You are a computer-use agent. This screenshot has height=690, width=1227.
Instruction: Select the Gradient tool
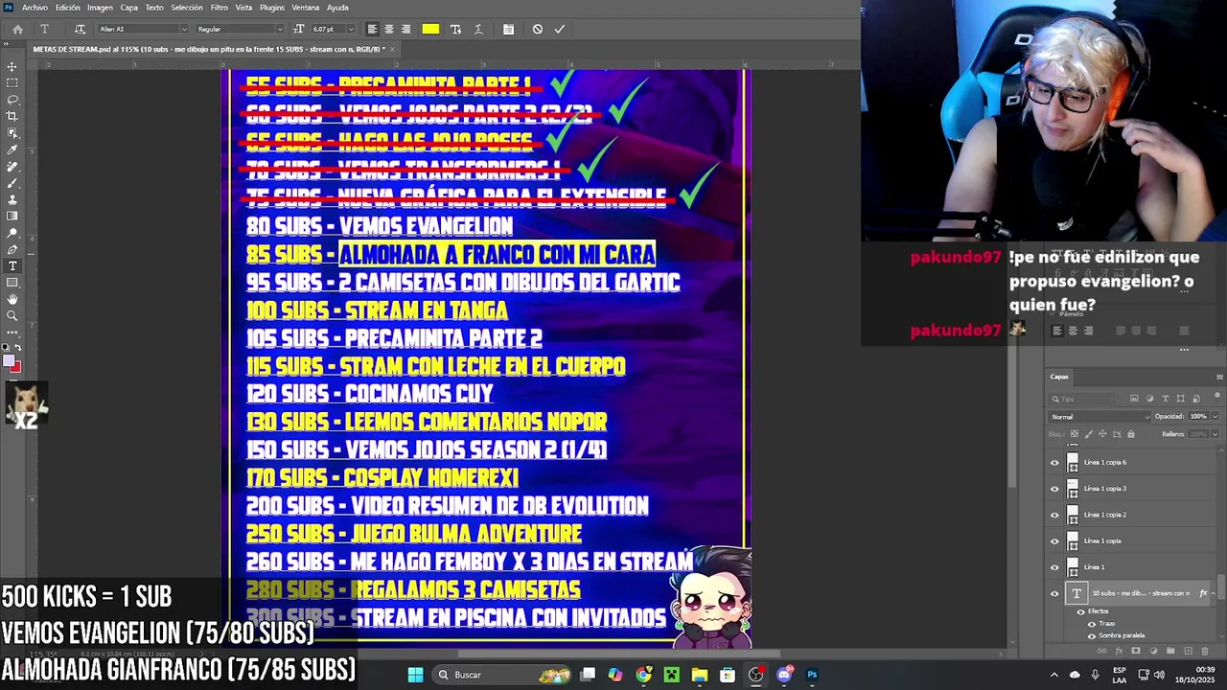pyautogui.click(x=12, y=216)
